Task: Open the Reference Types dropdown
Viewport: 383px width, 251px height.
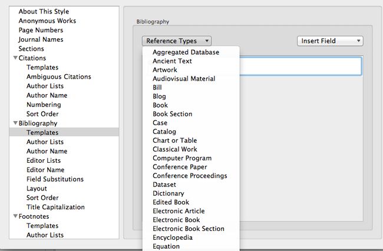Action: pyautogui.click(x=177, y=41)
